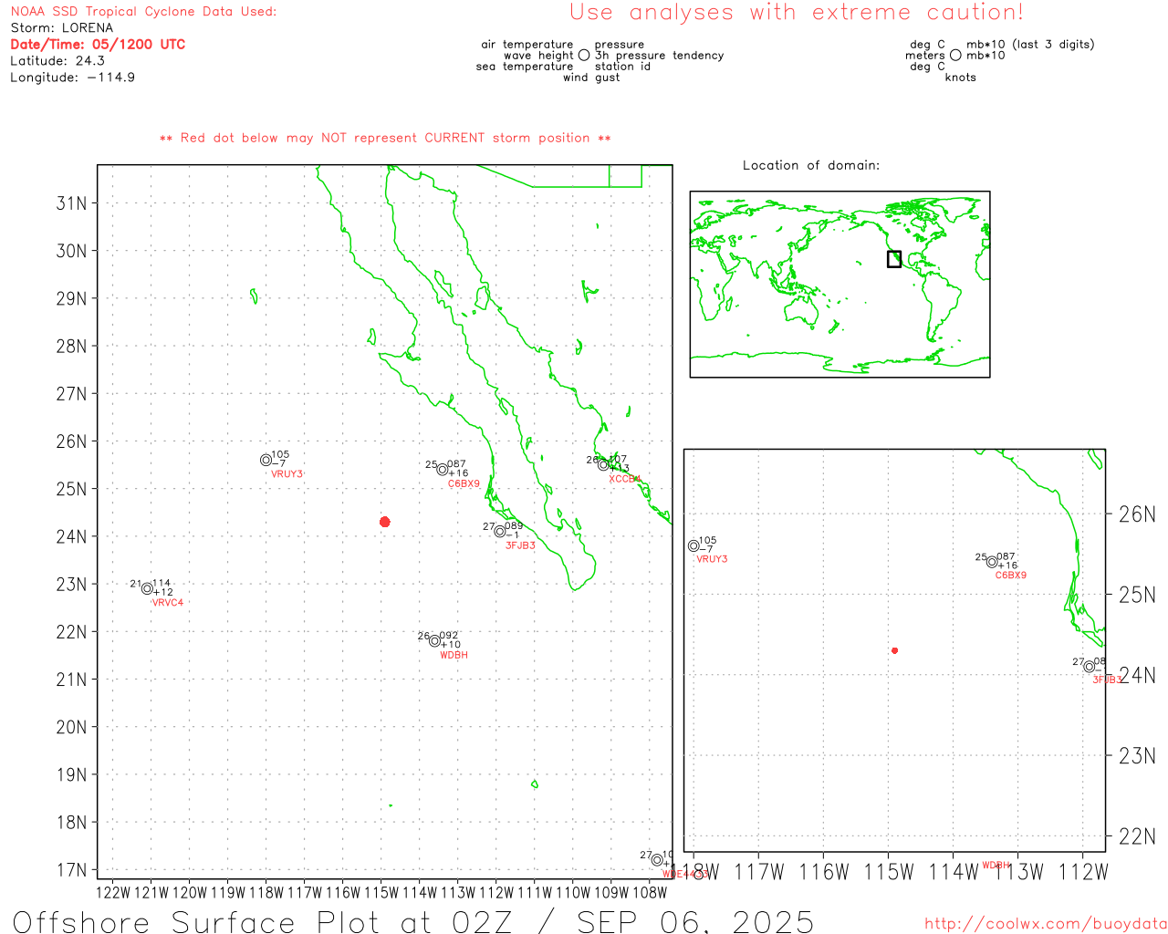Click the 31N latitude axis label
Screen dimensions: 1168x934
[72, 202]
